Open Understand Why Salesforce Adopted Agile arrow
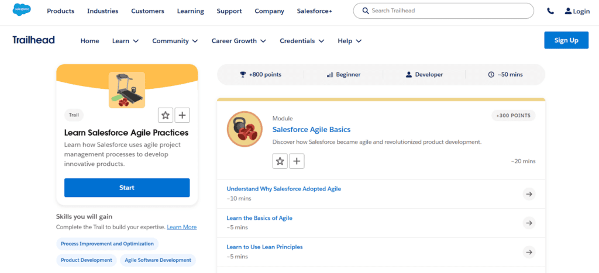This screenshot has width=599, height=273. (529, 194)
